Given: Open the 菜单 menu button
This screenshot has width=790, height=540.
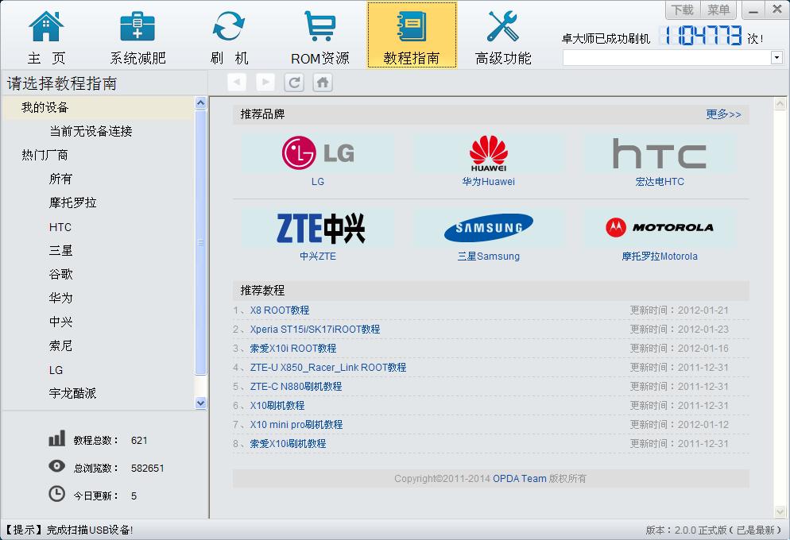Looking at the screenshot, I should click(718, 10).
